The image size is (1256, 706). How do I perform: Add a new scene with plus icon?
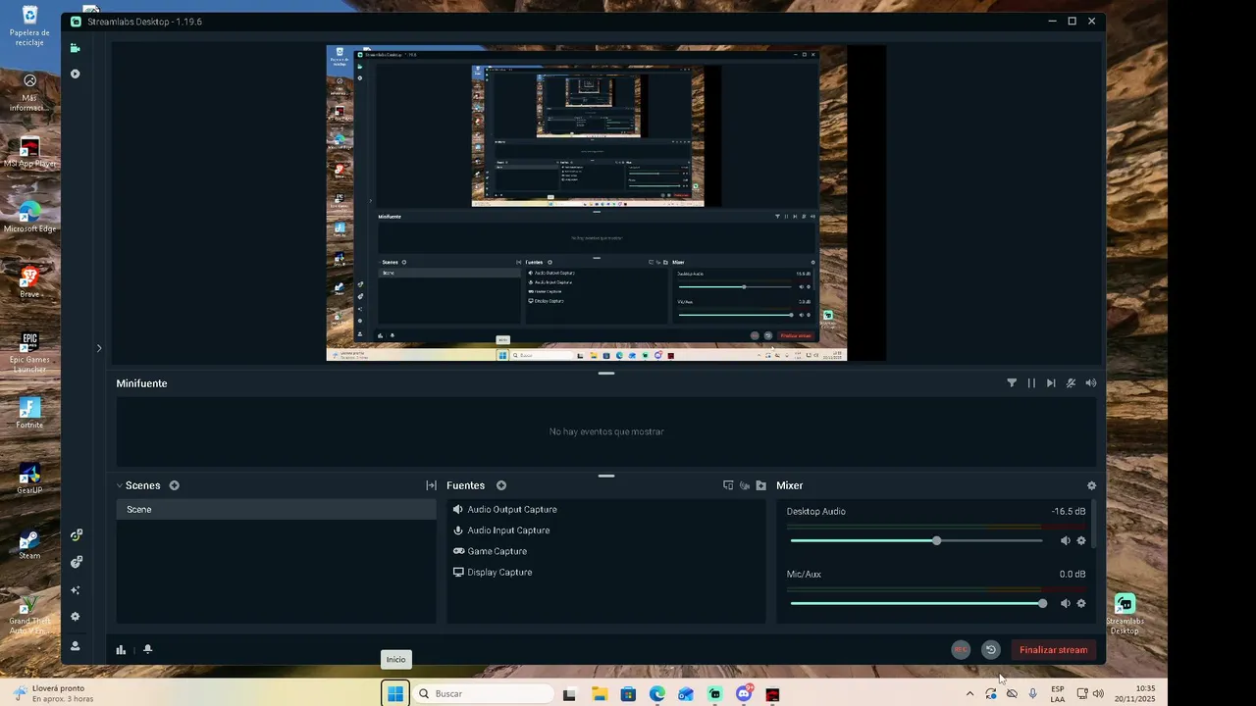pyautogui.click(x=174, y=485)
